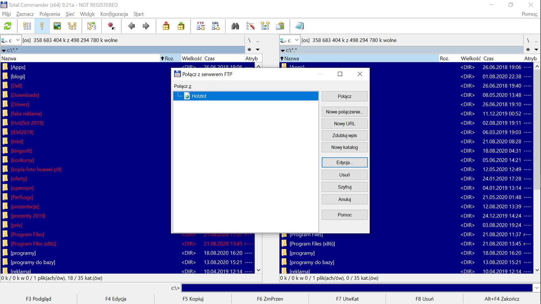Open the Pomoc menu at top right

coord(529,14)
